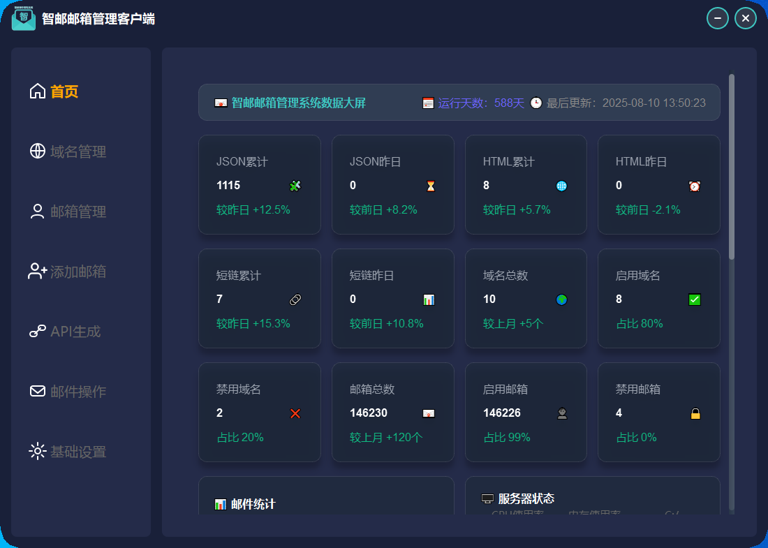Click the 邮箱总数 card value 146230

click(369, 413)
